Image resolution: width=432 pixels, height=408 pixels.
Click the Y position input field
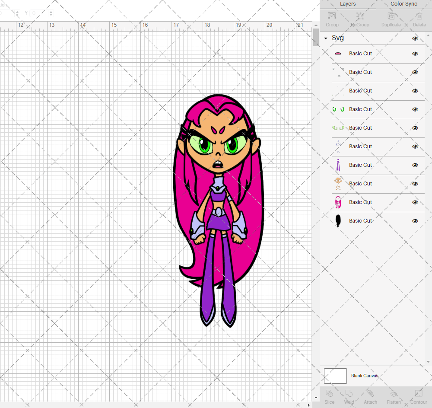click(x=39, y=13)
